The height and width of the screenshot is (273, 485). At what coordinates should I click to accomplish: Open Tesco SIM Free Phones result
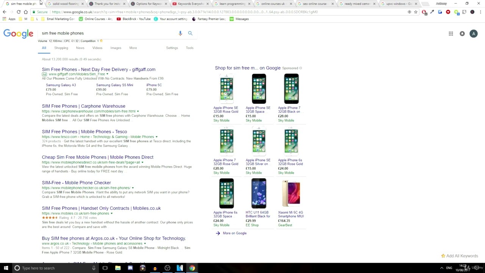[x=84, y=132]
